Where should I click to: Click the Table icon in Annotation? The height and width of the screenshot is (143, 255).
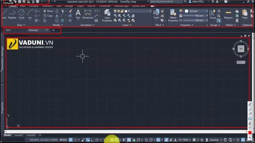coord(96,20)
